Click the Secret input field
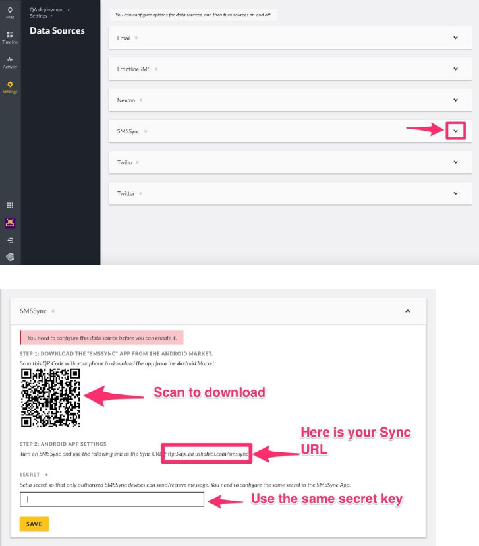 pos(112,499)
